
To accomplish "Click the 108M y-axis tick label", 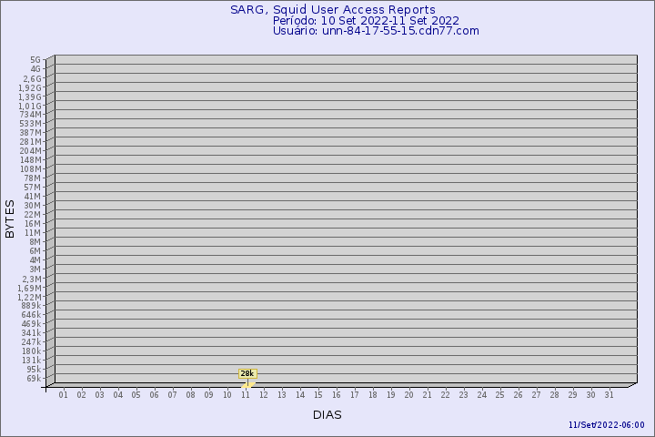I will (31, 169).
